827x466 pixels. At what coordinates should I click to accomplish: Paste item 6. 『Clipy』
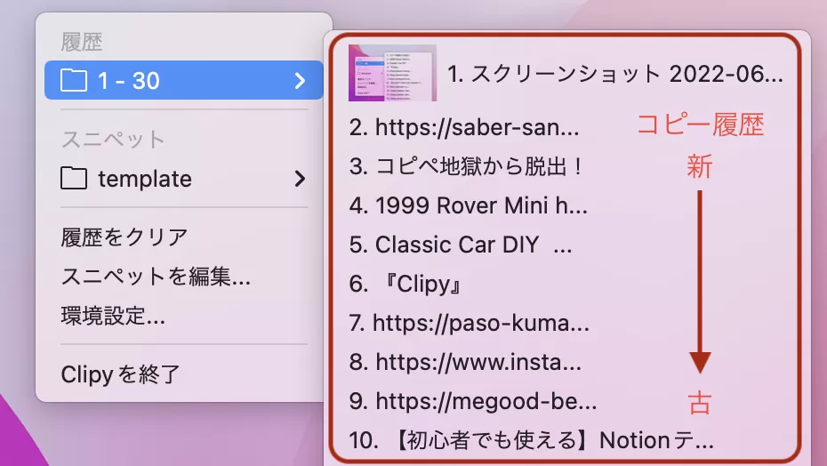tap(405, 284)
